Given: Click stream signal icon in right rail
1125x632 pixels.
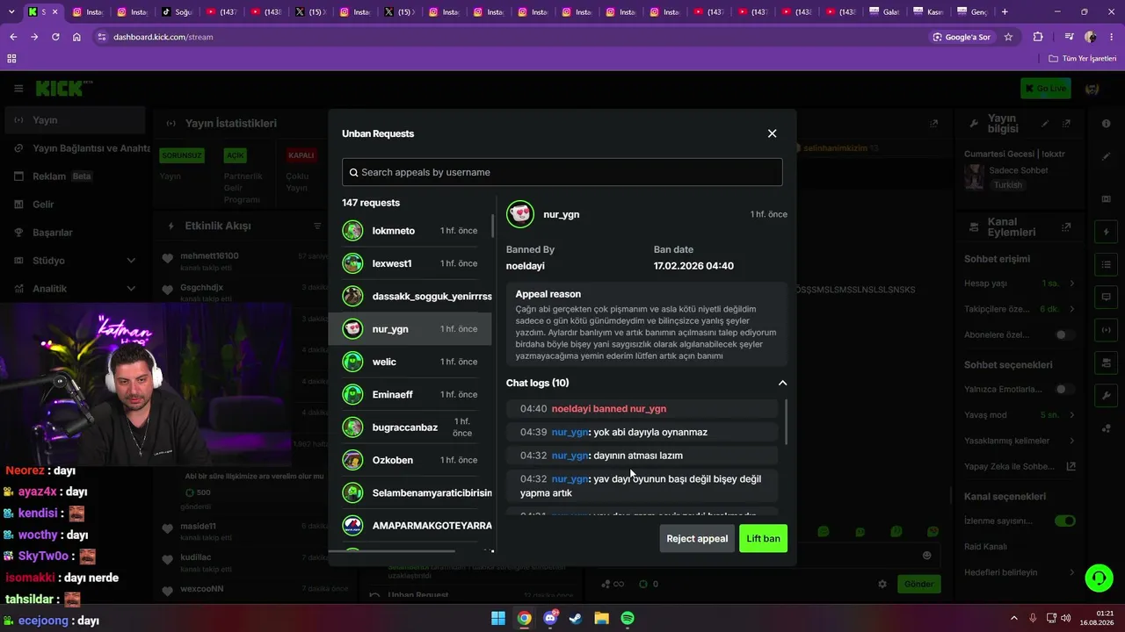Looking at the screenshot, I should (x=1106, y=330).
